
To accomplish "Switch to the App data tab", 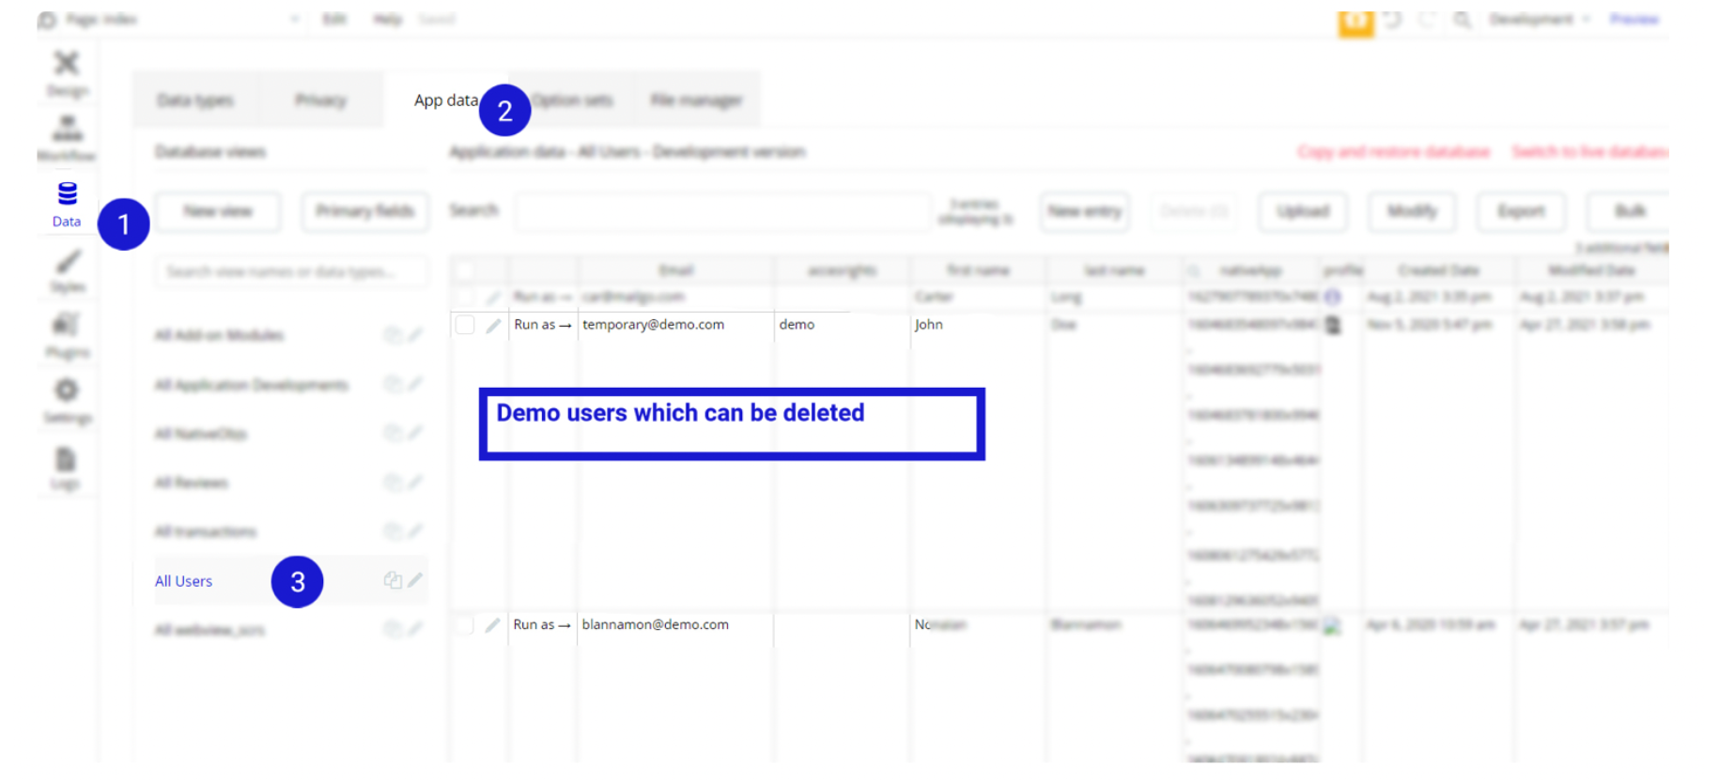I will (446, 100).
